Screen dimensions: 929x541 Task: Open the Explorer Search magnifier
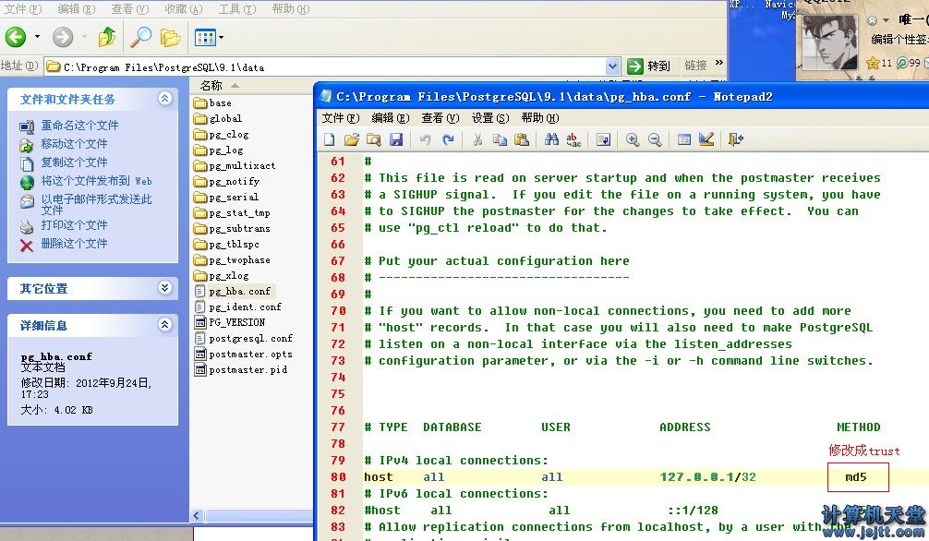pos(141,37)
